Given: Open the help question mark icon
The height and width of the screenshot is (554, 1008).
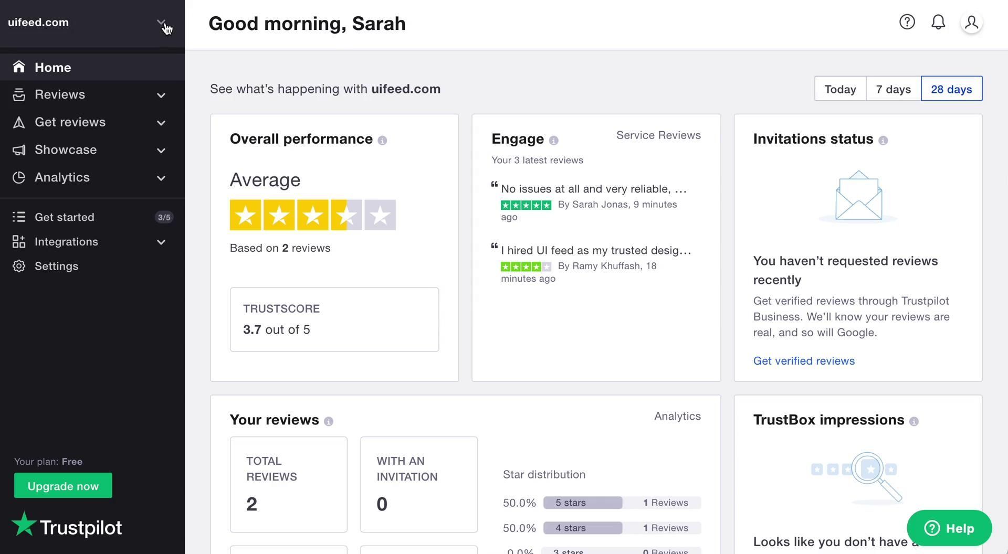Looking at the screenshot, I should click(x=907, y=22).
